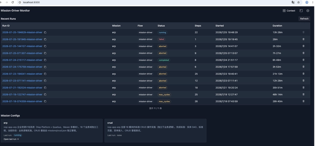Viewport: 315px width, 146px height.
Task: Copy run ID 2026-07-25-144107-mission-driver
Action: click(x=45, y=46)
